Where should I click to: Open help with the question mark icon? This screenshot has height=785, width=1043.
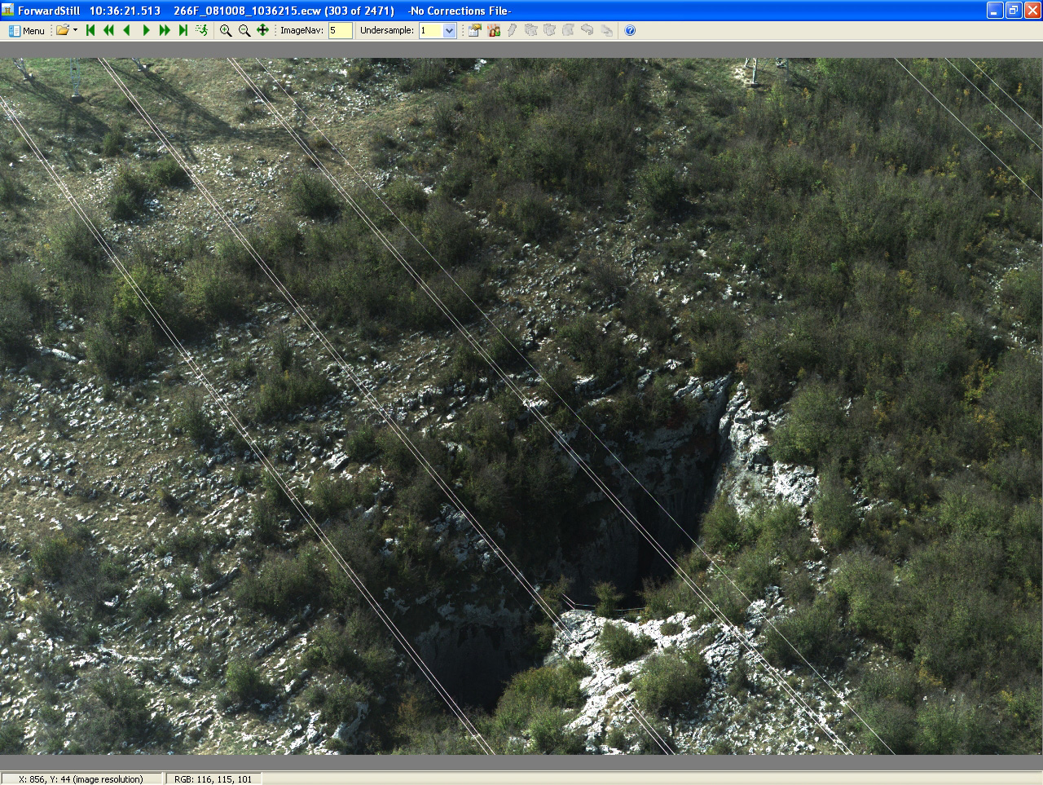tap(630, 30)
